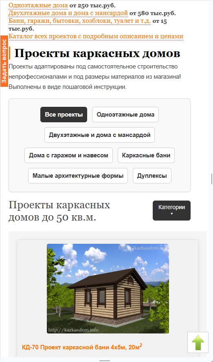Open КД-70 Проект каркасной бани 4х5м link
The width and height of the screenshot is (213, 362).
[82, 347]
